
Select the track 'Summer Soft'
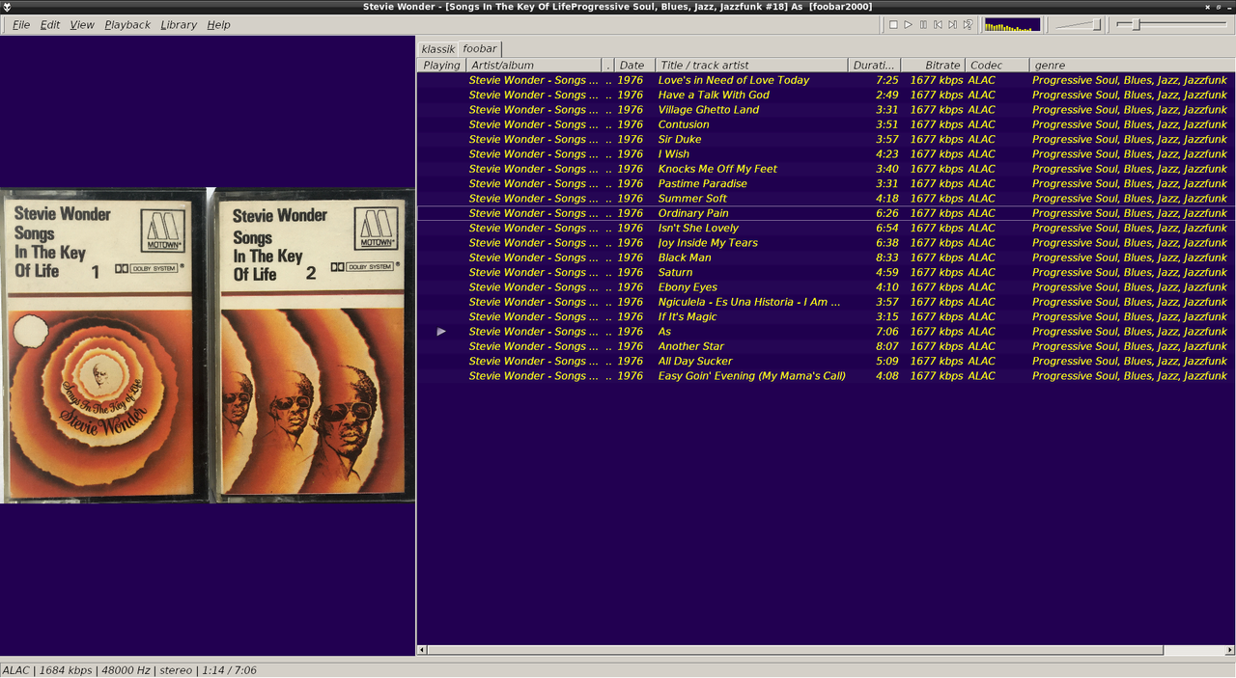(692, 199)
